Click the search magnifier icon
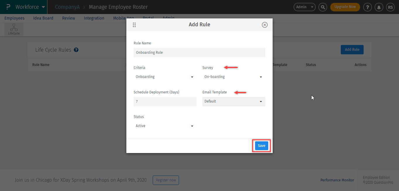The image size is (399, 191). pos(323,7)
